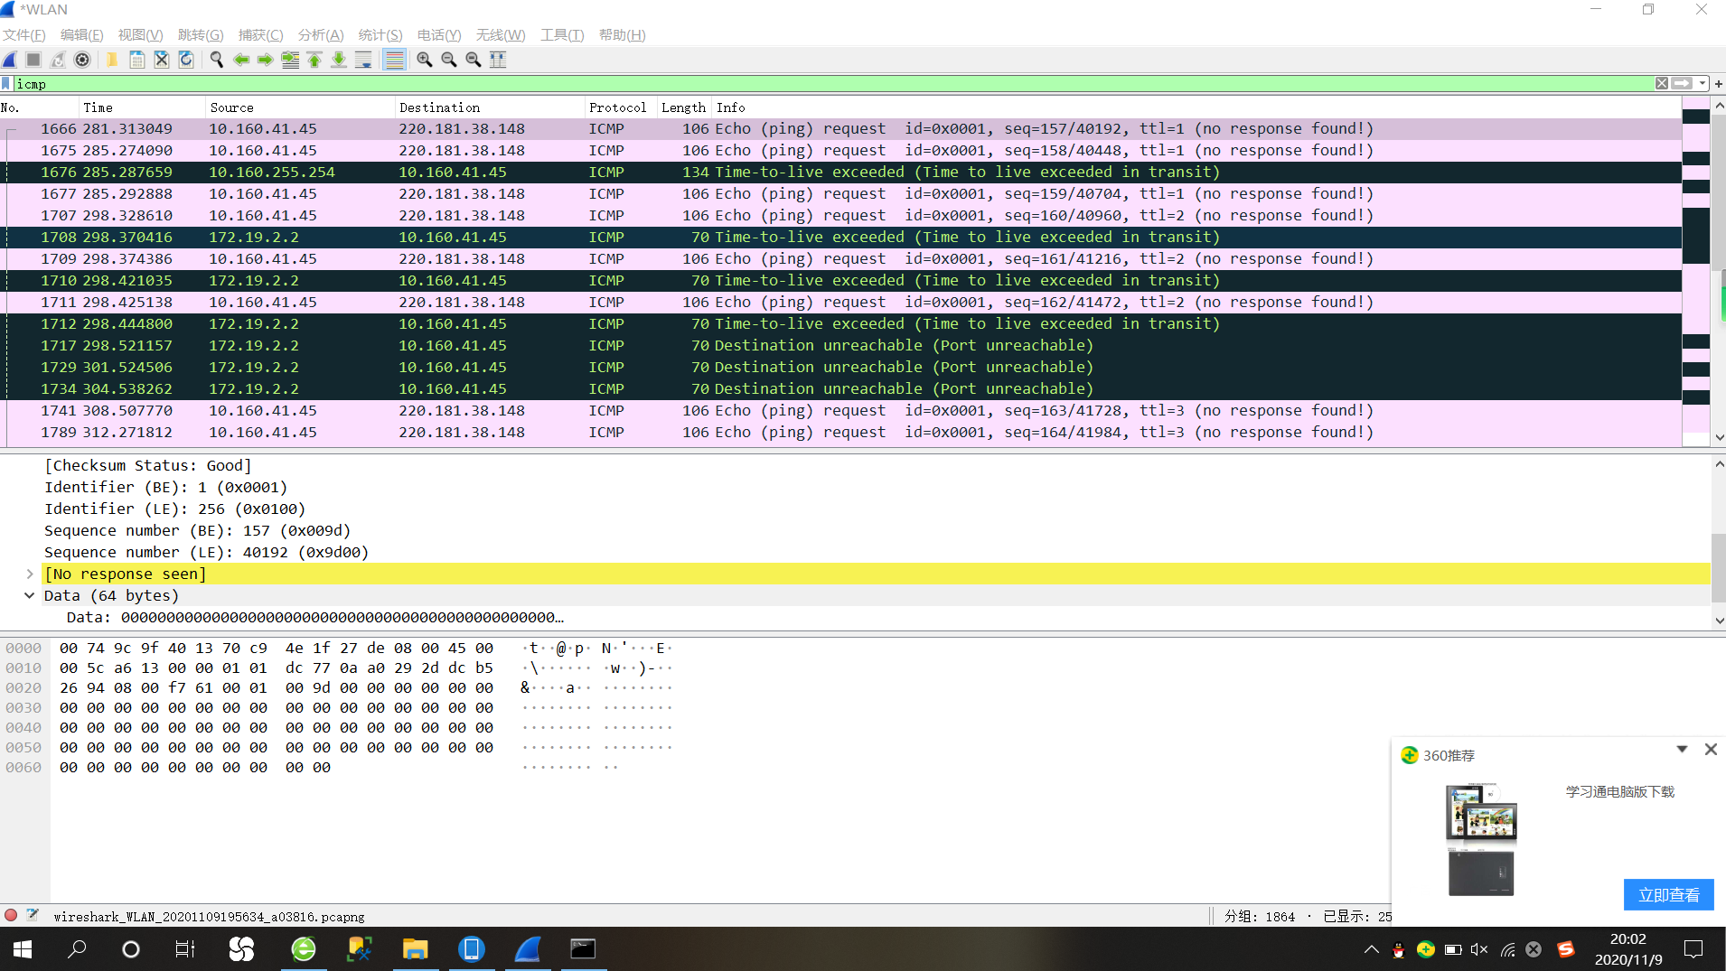Jump to the last packet
This screenshot has width=1726, height=971.
pos(339,60)
